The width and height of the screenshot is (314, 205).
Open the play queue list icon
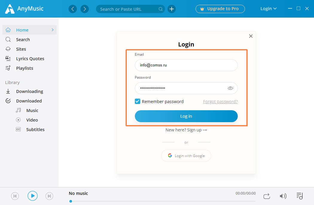(300, 196)
